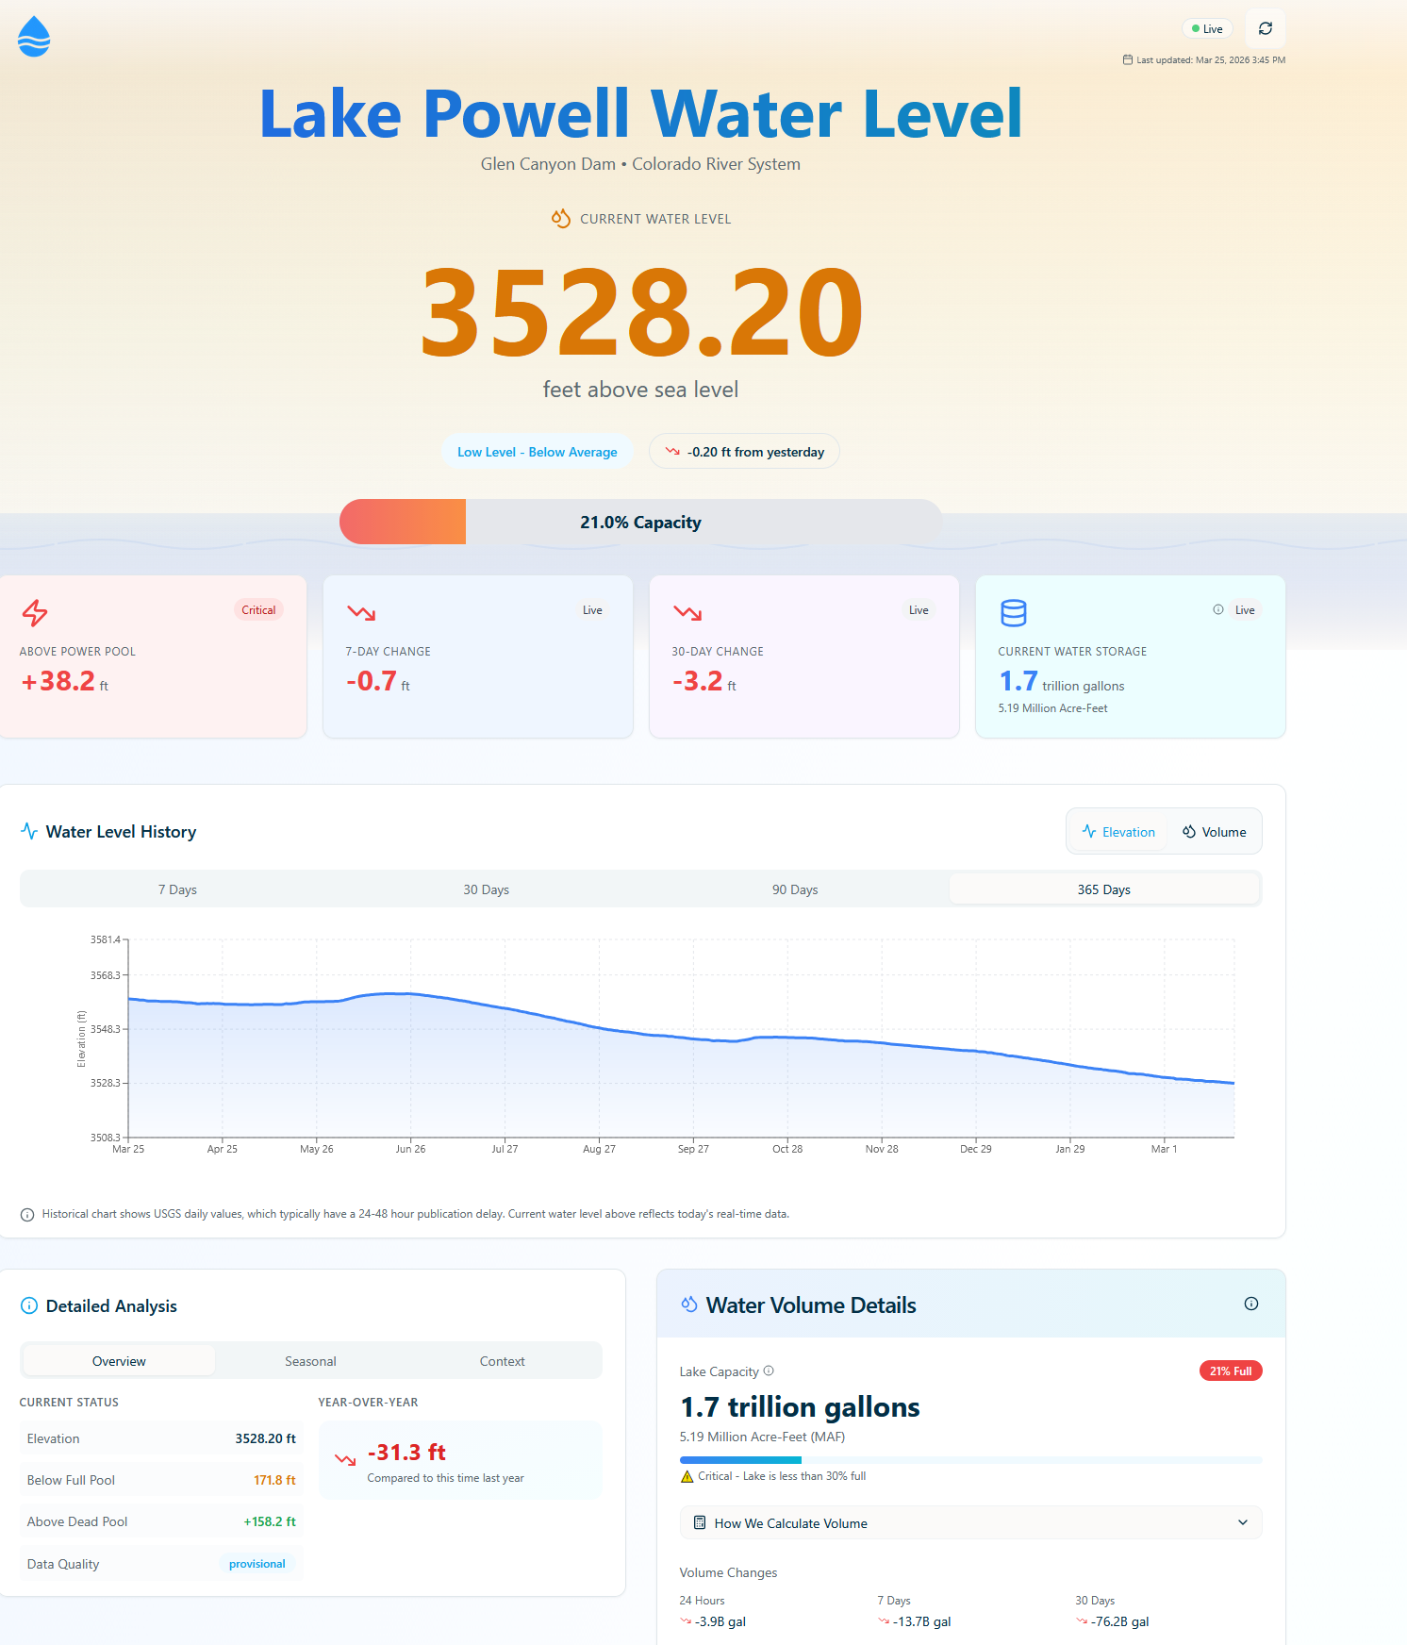Click the info icon in Water Volume Details header
The width and height of the screenshot is (1407, 1645).
(1250, 1304)
